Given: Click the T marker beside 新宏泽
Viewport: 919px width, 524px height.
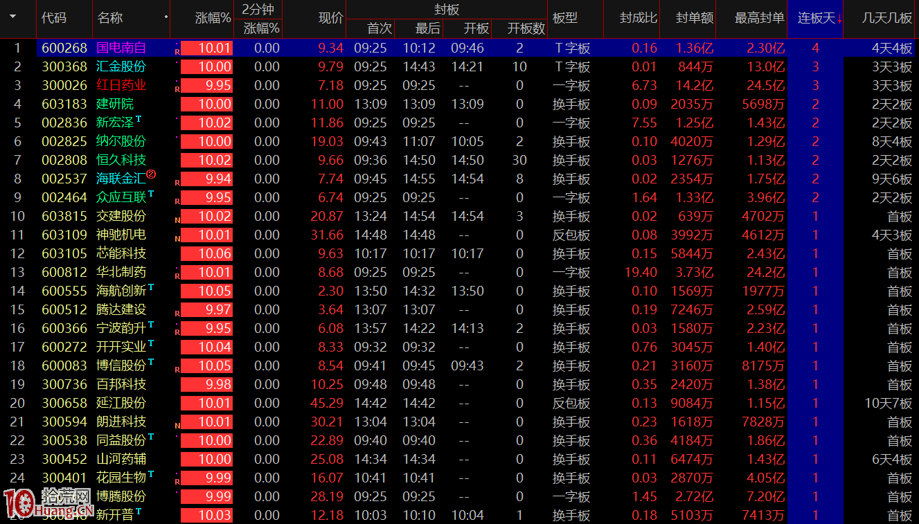Looking at the screenshot, I should [x=139, y=119].
